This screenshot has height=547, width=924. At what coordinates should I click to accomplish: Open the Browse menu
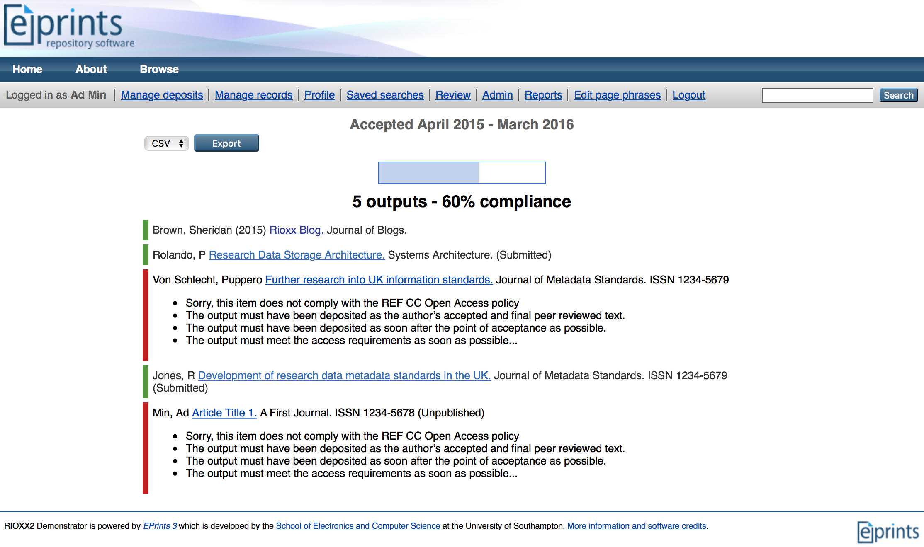(x=159, y=69)
